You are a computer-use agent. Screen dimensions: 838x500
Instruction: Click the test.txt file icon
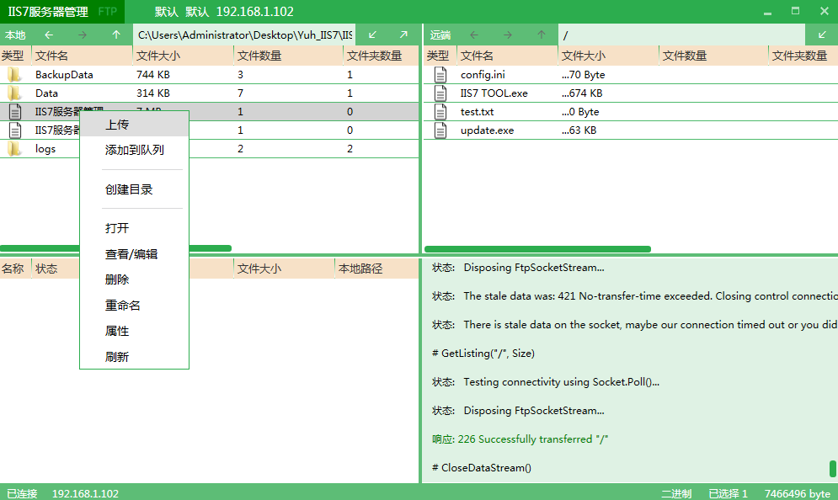click(440, 112)
